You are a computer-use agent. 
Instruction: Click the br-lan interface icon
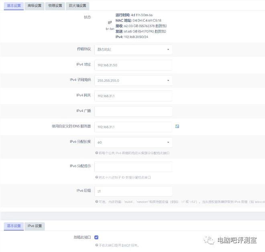pos(110,23)
